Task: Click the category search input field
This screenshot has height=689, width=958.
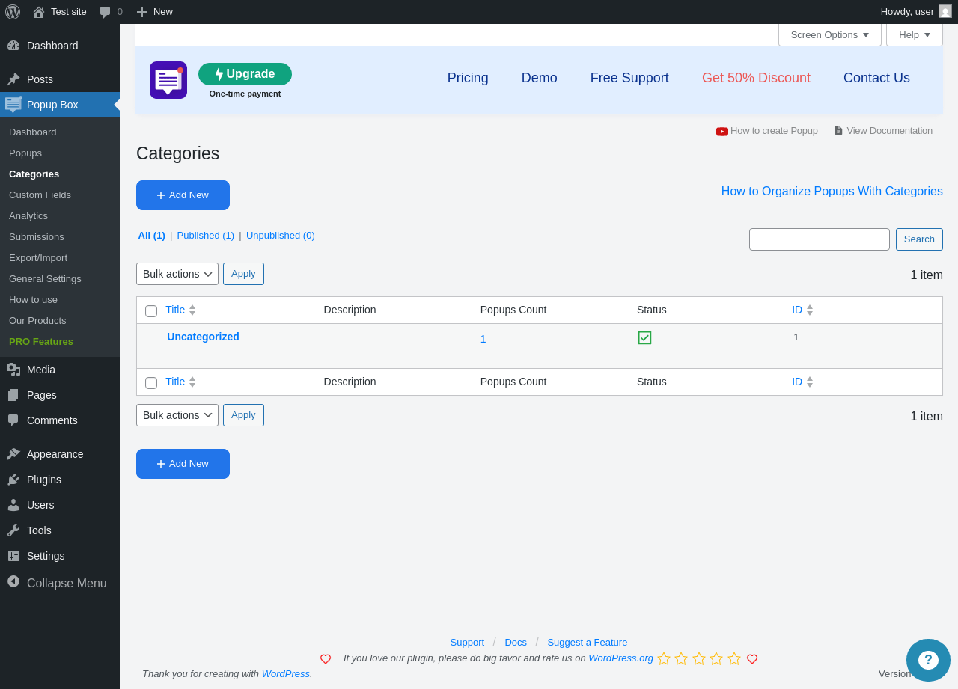Action: [820, 239]
